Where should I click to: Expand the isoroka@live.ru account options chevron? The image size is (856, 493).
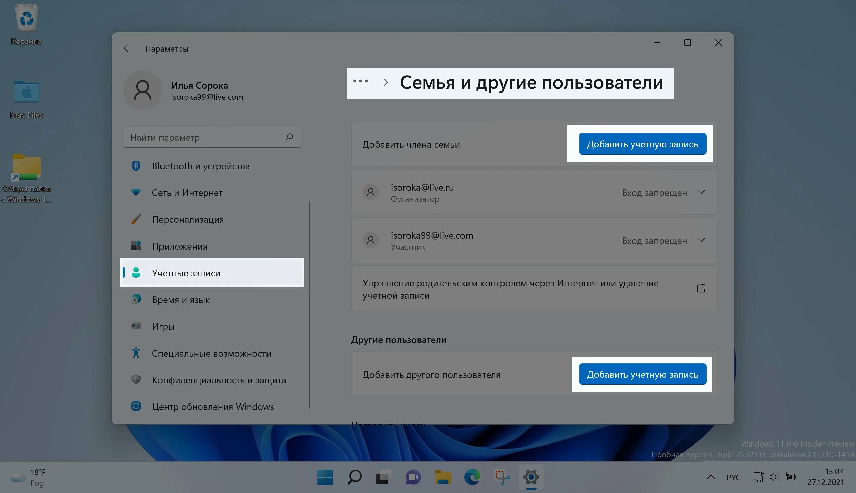tap(701, 192)
